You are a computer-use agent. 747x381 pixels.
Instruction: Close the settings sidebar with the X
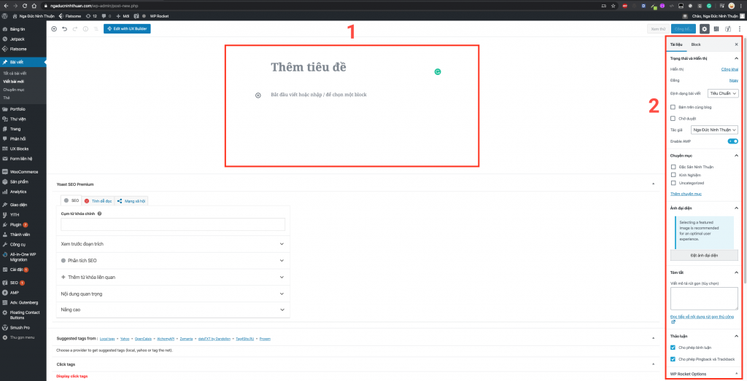click(x=736, y=44)
